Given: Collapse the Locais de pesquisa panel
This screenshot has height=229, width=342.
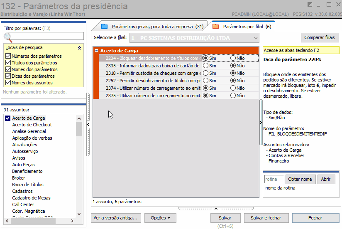Looking at the screenshot, I should (79, 48).
